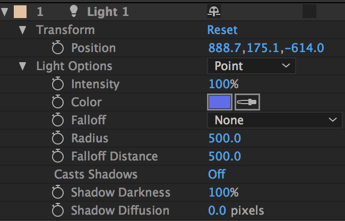Viewport: 345px width, 221px height.
Task: Toggle the Falloff Distance stopwatch
Action: (x=58, y=156)
